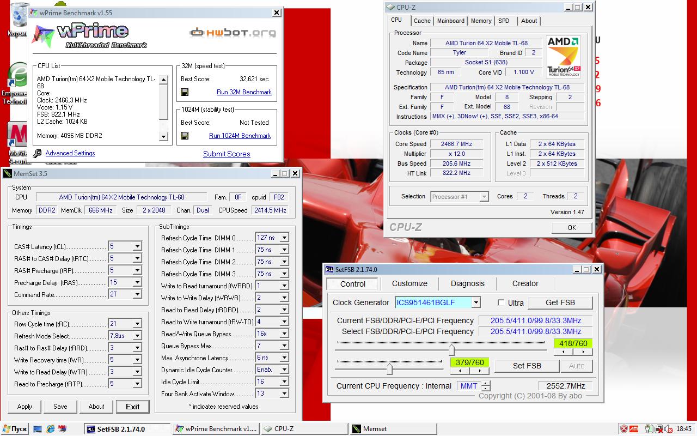Screen dimensions: 697x436
Task: Open the ATI tray icon
Action: tap(634, 429)
